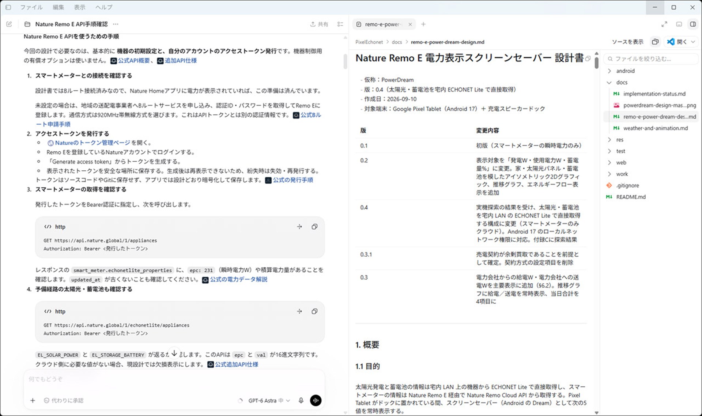Open the file in VS Code with 開く
The image size is (702, 416).
tap(677, 42)
